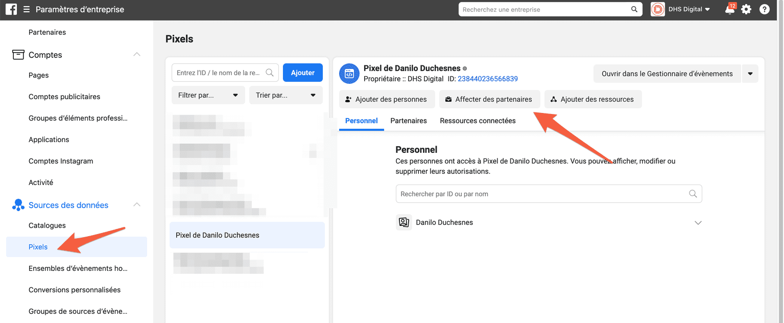
Task: Click the blue pixel code icon
Action: click(349, 74)
